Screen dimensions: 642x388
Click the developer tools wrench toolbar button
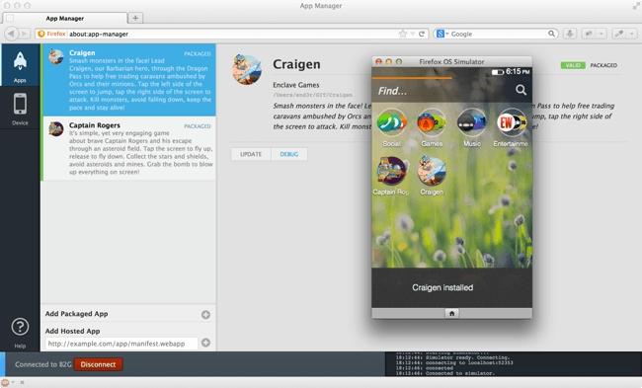pos(619,34)
